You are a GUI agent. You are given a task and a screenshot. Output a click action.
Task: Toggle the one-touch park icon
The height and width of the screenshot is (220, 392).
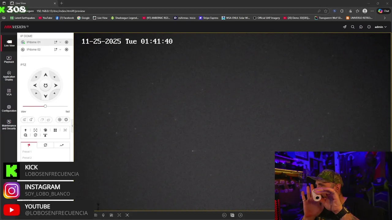(45, 135)
